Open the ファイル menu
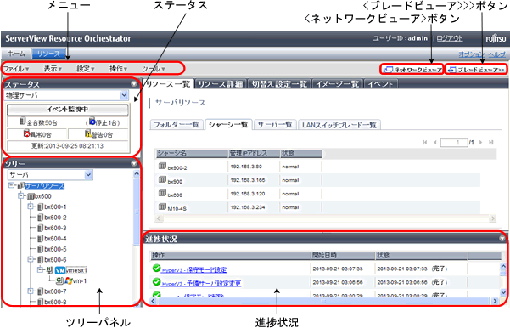This screenshot has width=510, height=328. (x=16, y=69)
